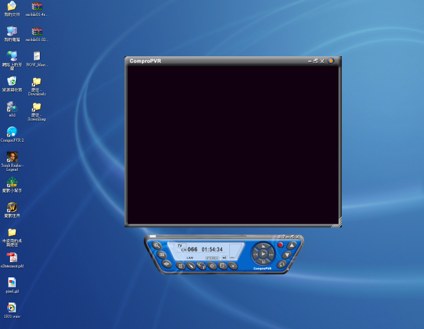Open help via question mark on control panel
The image size is (424, 329).
click(284, 237)
